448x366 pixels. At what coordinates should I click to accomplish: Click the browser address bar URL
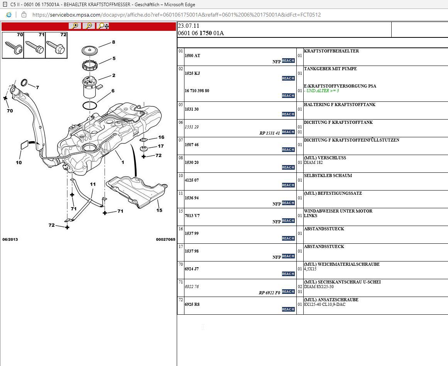tap(177, 15)
